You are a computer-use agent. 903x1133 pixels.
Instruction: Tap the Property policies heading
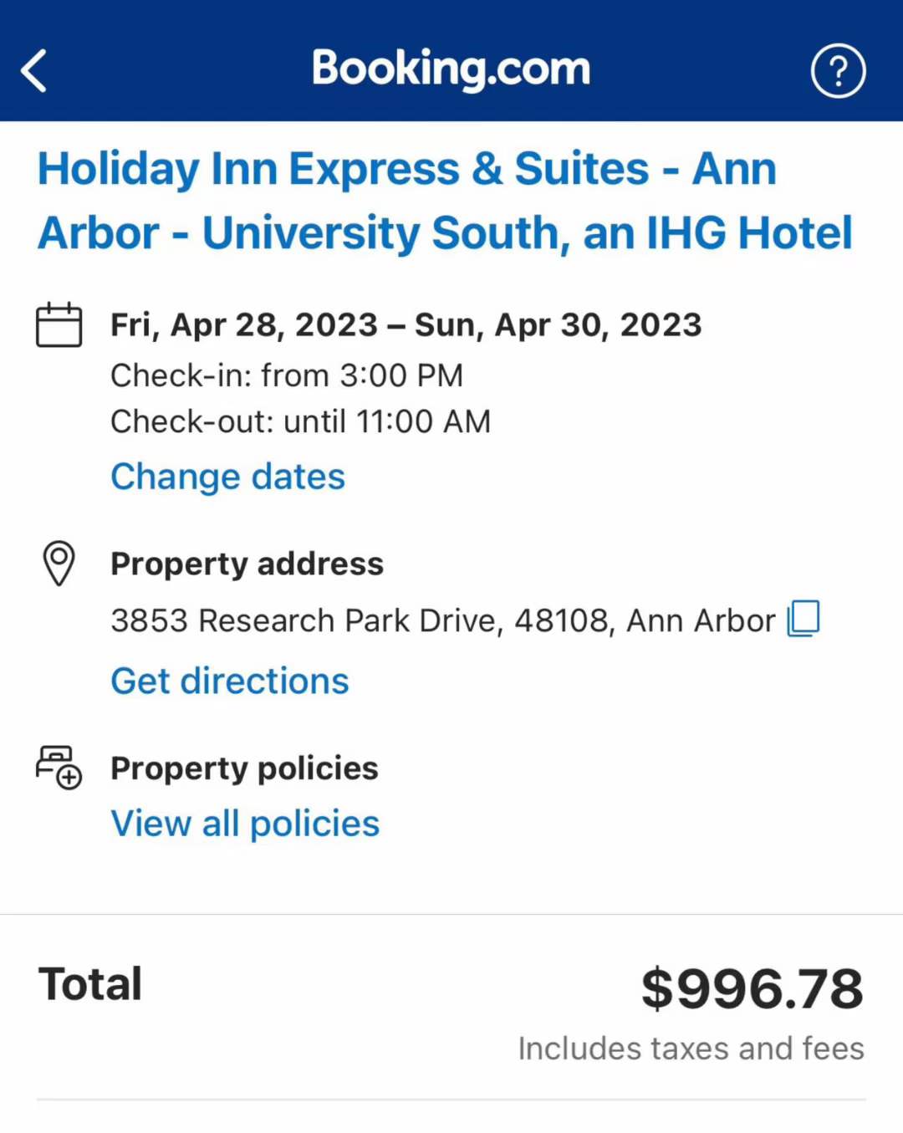click(244, 768)
